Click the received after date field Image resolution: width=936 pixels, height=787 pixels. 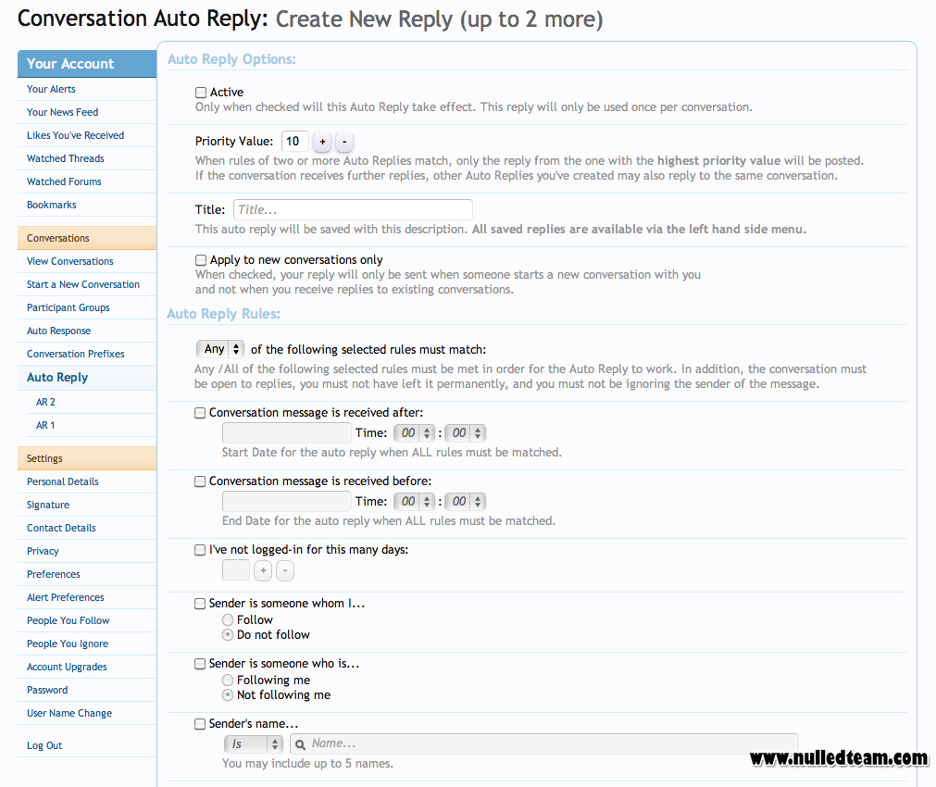click(286, 433)
